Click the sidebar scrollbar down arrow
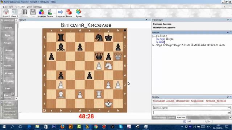232x130 pixels. point(16,99)
